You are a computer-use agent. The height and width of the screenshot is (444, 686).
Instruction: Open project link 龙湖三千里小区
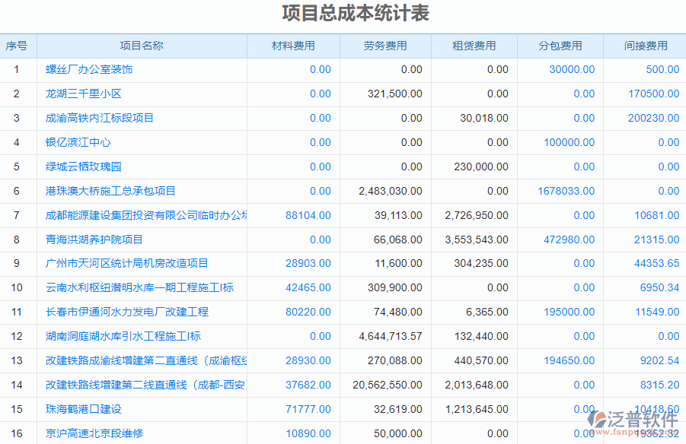(x=84, y=94)
